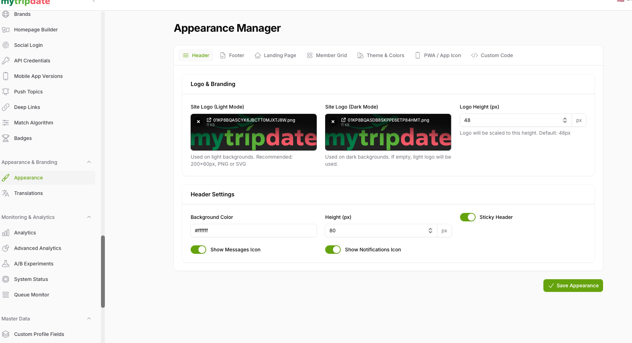Click the Advanced Analytics pie icon

(x=6, y=248)
